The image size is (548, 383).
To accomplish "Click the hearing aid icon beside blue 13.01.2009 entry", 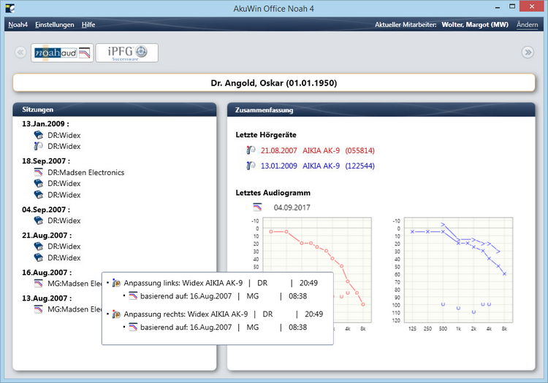I will pos(251,166).
